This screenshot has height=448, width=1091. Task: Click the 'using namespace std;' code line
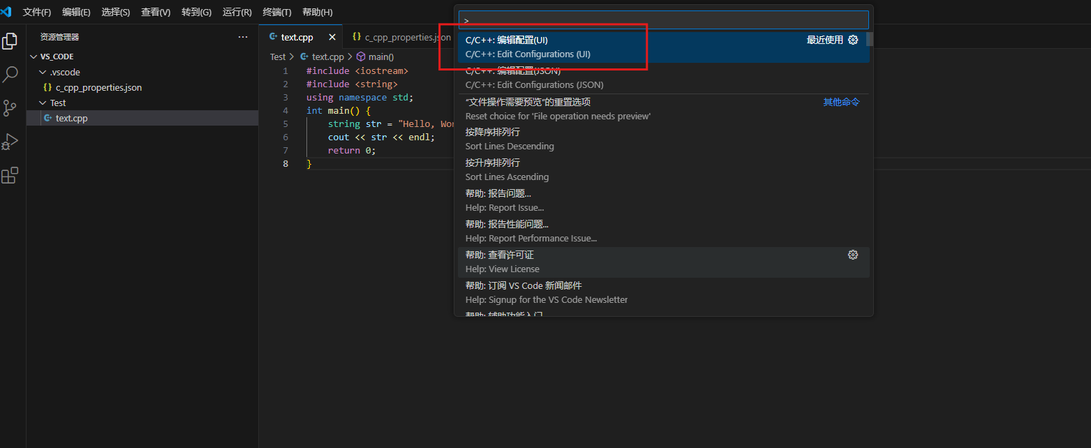point(360,98)
